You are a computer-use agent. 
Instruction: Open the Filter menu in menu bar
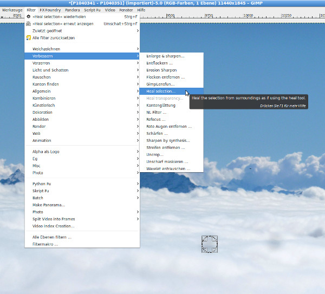tap(31, 10)
